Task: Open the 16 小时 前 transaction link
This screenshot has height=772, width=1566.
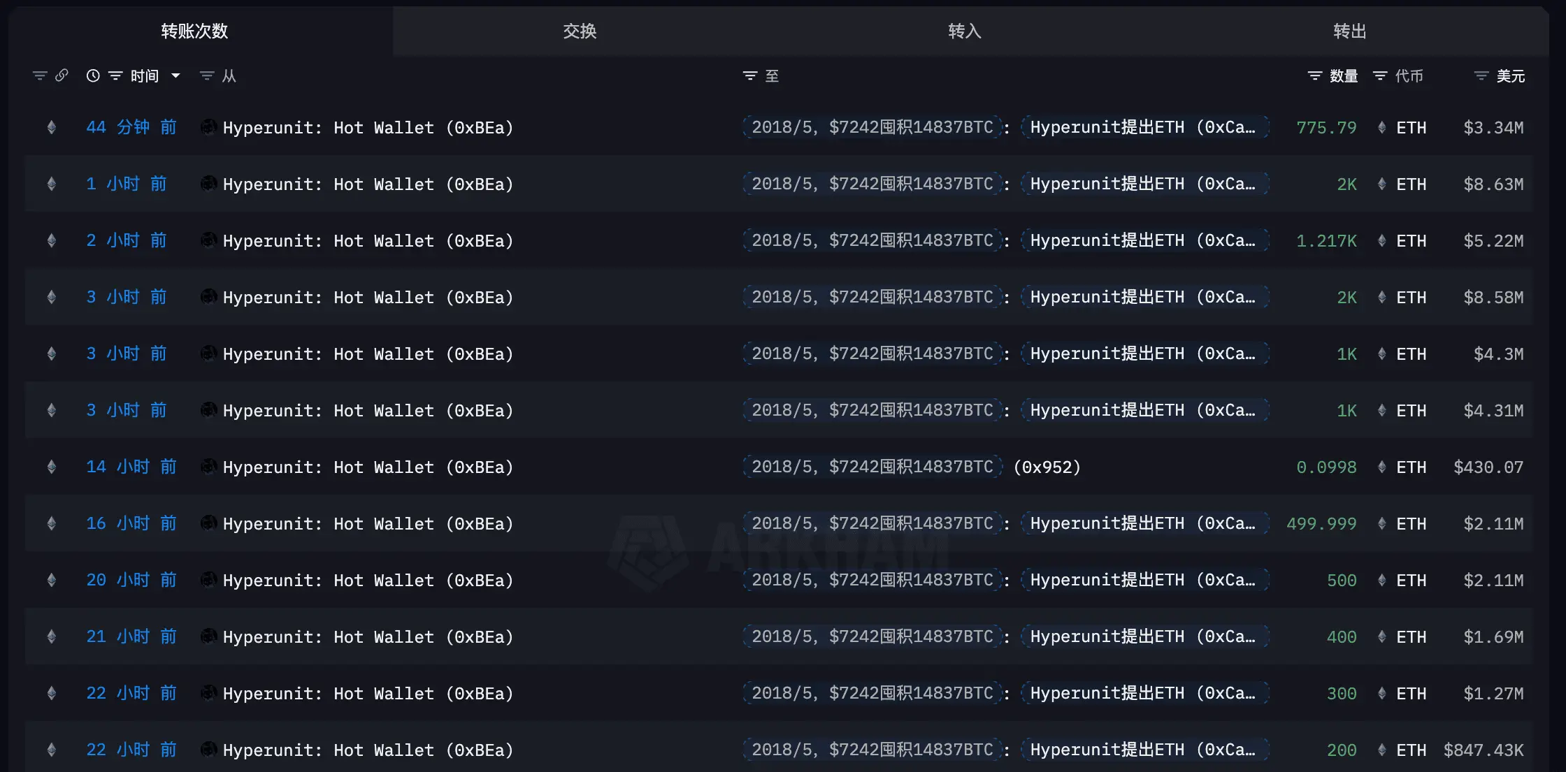Action: point(131,523)
